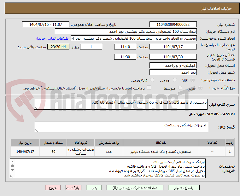Click the بازگشت back button
The height and width of the screenshot is (196, 240).
click(73, 187)
